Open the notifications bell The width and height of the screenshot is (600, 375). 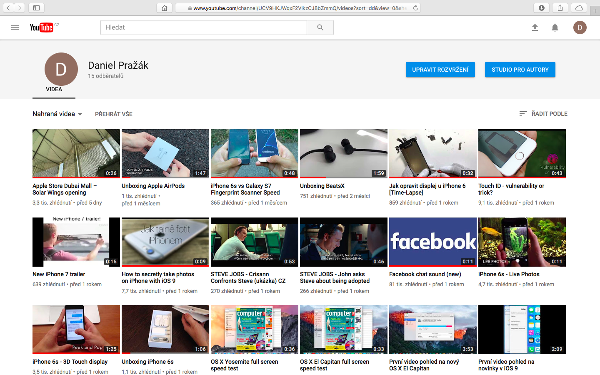click(x=555, y=27)
